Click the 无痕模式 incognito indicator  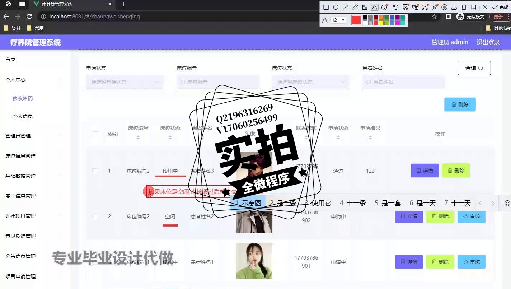coord(470,17)
